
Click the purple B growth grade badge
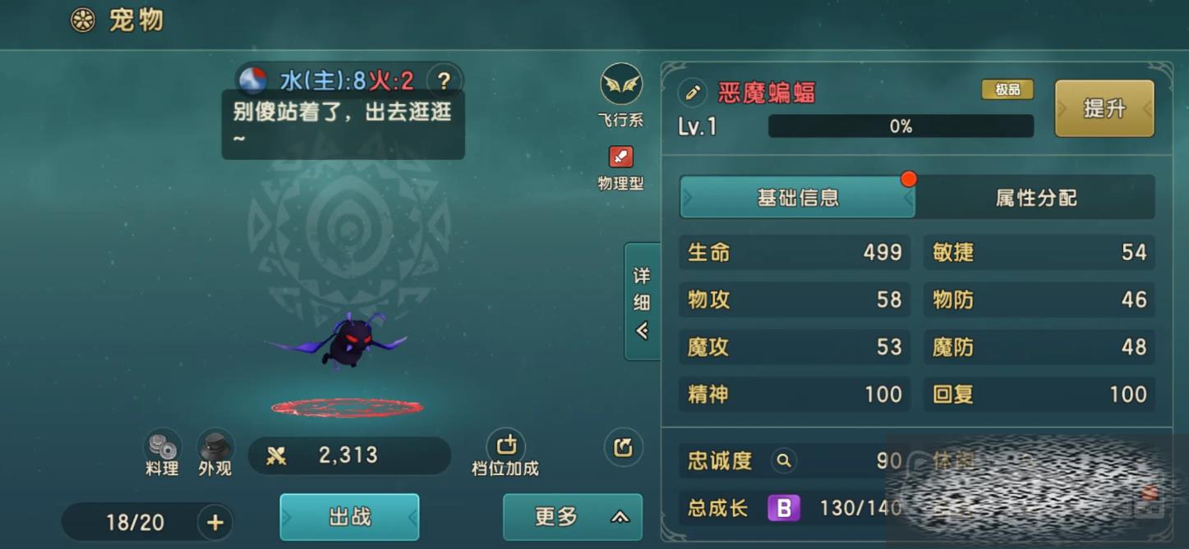tap(784, 508)
